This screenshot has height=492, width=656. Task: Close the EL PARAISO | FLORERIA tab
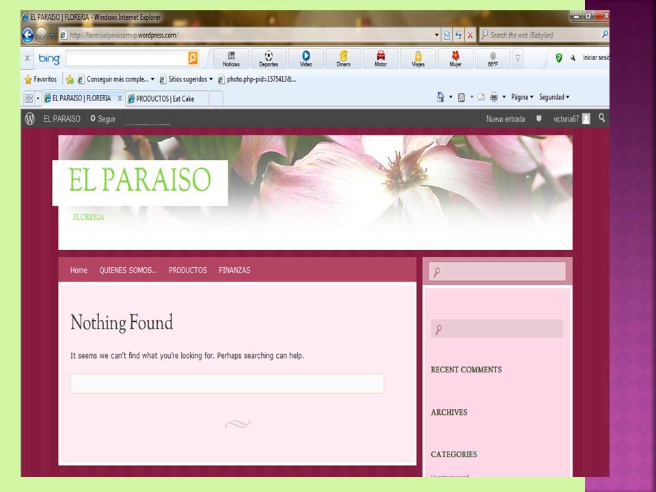pyautogui.click(x=120, y=98)
